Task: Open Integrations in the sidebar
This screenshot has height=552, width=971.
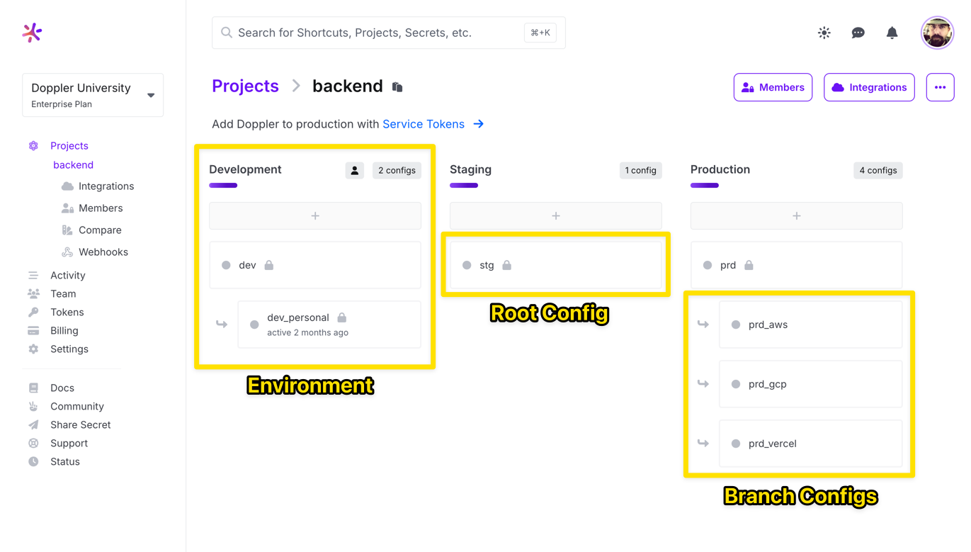Action: (x=106, y=186)
